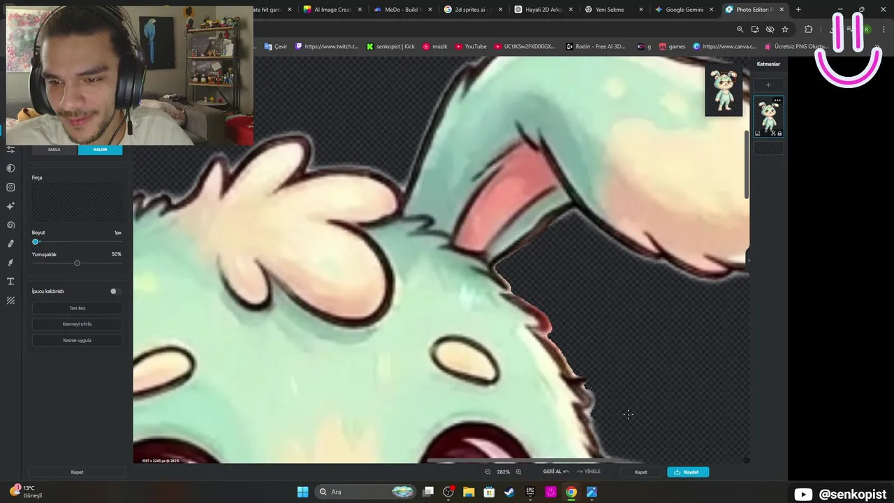
Task: Click the Kesmeyi sıfırla button
Action: 77,324
